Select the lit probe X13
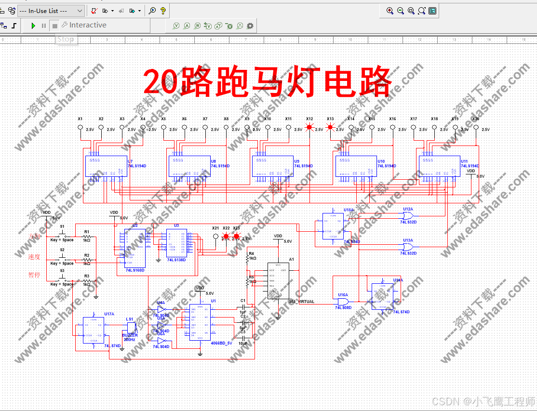The width and height of the screenshot is (537, 411). [331, 127]
